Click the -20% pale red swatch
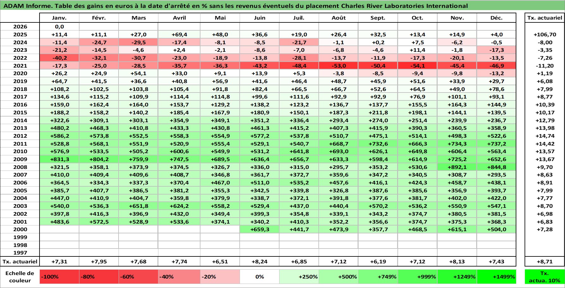The width and height of the screenshot is (565, 288). tap(220, 277)
